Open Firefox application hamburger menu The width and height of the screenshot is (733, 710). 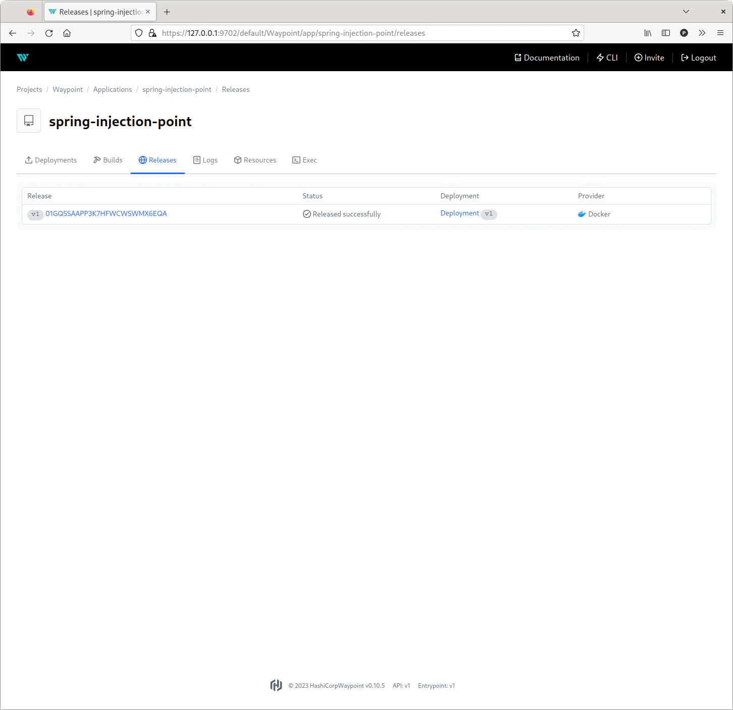click(720, 33)
